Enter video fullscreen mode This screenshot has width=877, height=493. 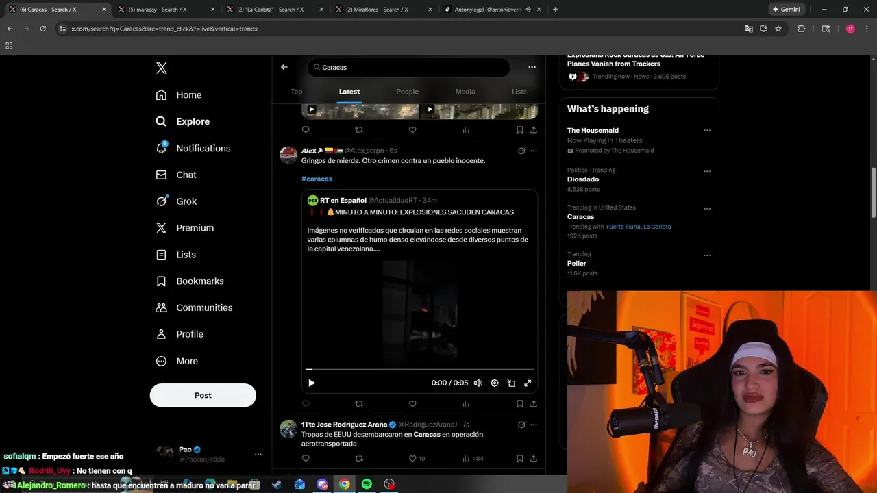(x=528, y=383)
